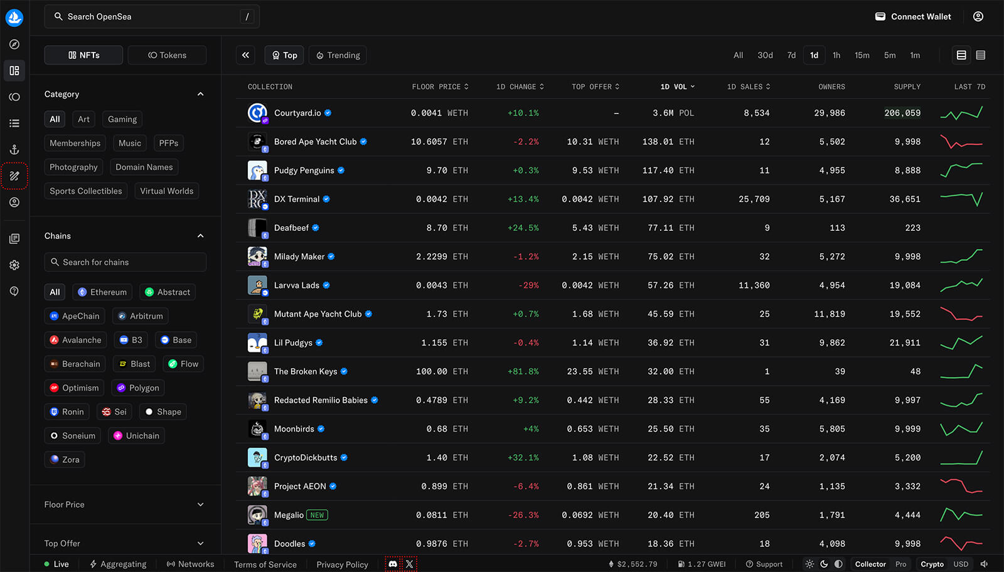Click the X (Twitter) icon in footer

point(409,564)
